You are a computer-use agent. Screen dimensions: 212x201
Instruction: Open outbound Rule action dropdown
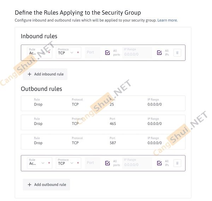(x=39, y=163)
